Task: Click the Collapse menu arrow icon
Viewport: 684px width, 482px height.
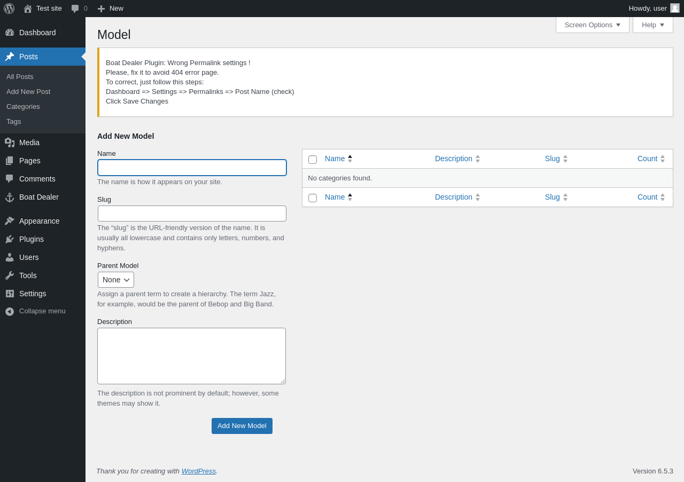Action: pyautogui.click(x=10, y=311)
